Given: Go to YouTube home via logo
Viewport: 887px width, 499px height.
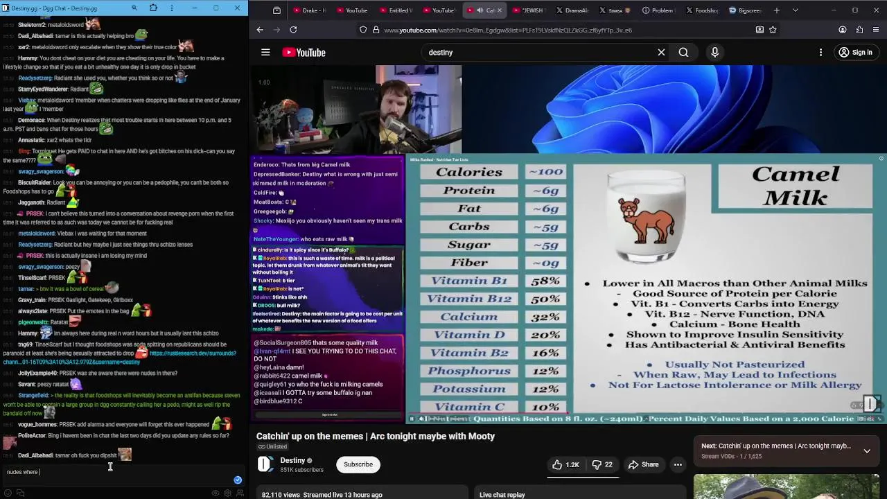Looking at the screenshot, I should coord(304,53).
